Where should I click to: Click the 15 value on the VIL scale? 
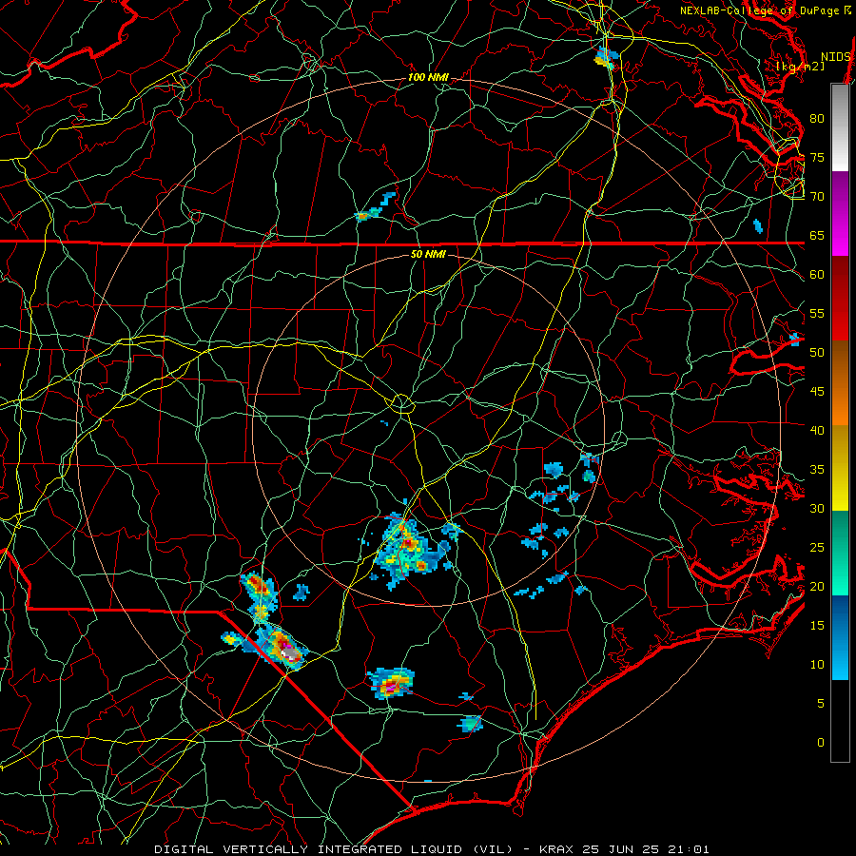tap(817, 626)
